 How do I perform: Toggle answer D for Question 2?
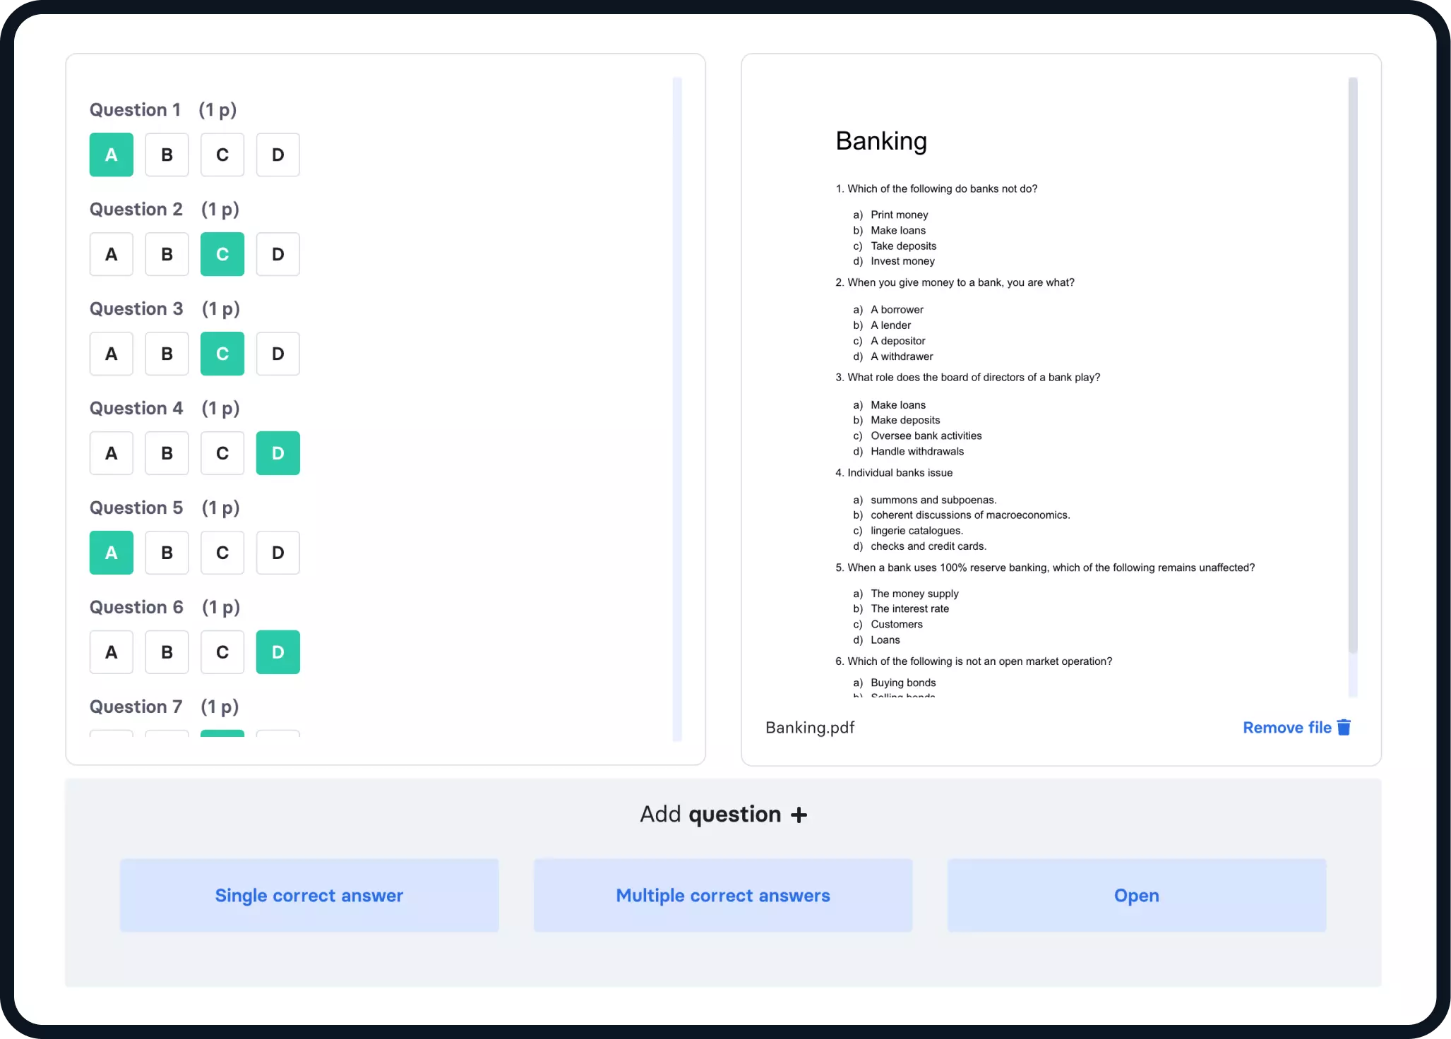(x=277, y=253)
